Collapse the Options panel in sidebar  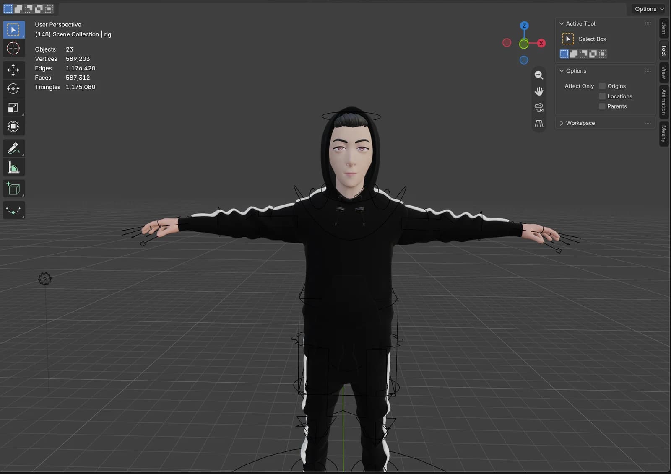click(562, 71)
